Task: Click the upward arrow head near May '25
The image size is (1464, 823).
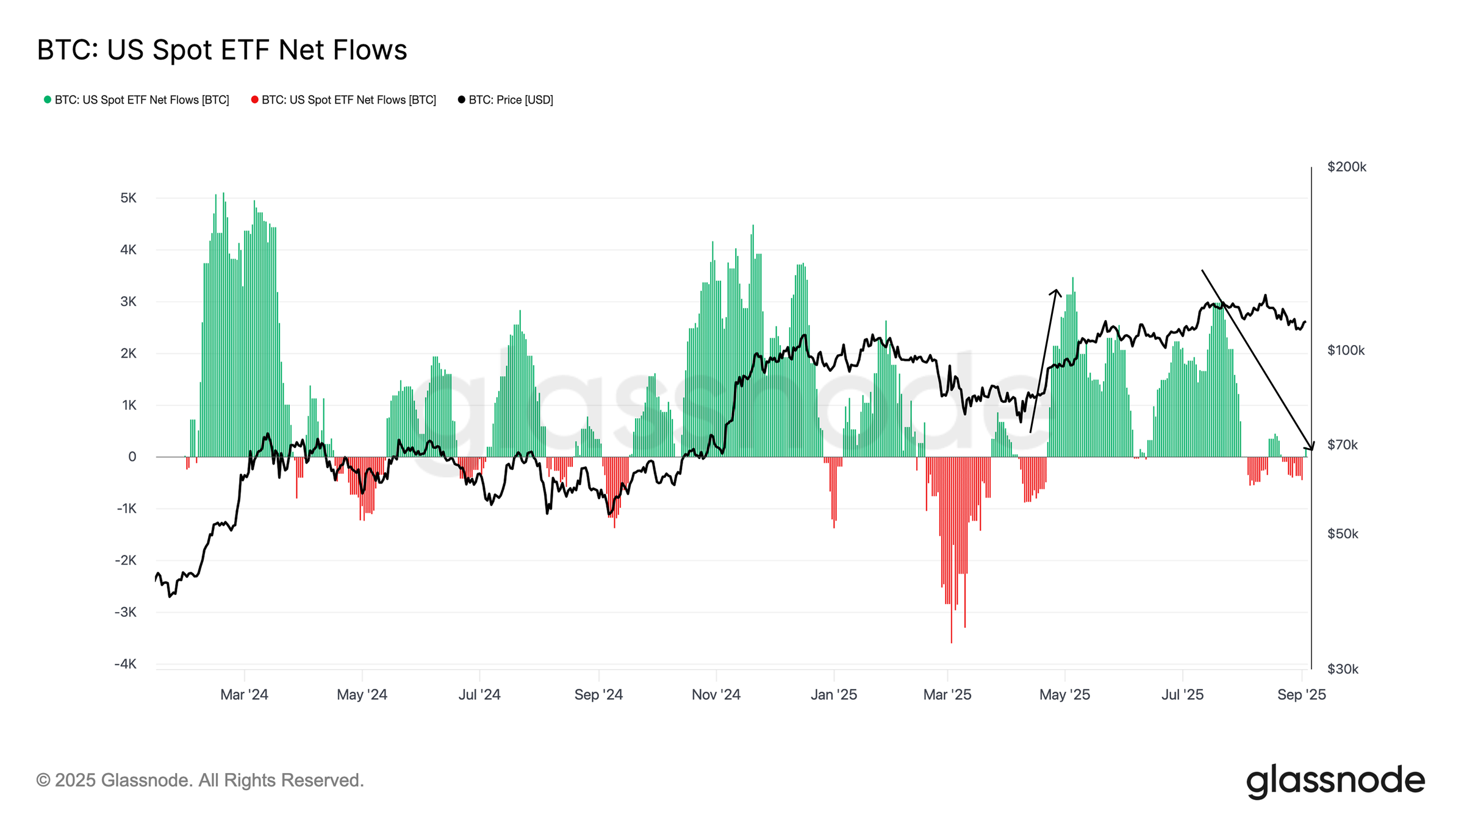Action: (1056, 291)
